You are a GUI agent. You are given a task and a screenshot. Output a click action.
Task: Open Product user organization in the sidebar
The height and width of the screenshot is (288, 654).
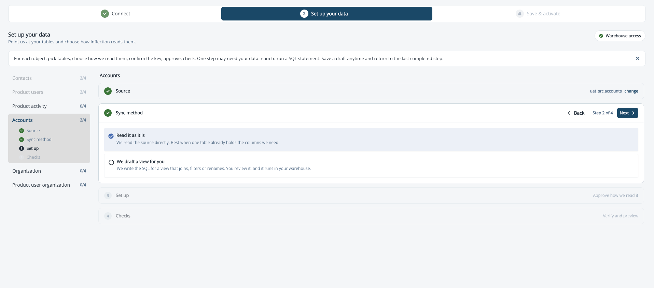[49, 185]
